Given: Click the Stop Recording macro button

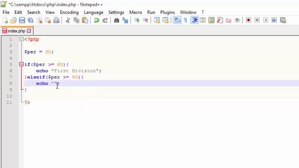Looking at the screenshot, I should click(x=257, y=20).
